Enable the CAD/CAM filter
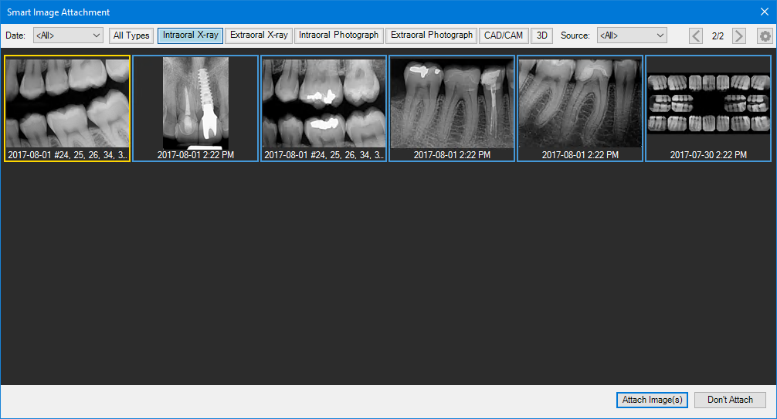777x419 pixels. click(504, 35)
